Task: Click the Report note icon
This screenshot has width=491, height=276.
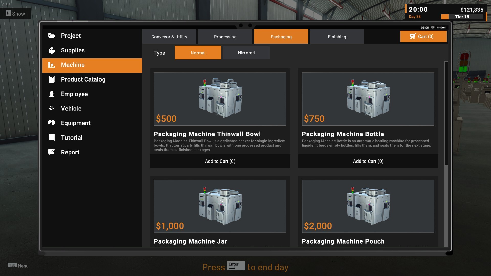Action: 52,152
